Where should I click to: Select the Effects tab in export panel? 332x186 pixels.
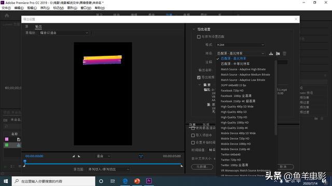click(x=192, y=125)
